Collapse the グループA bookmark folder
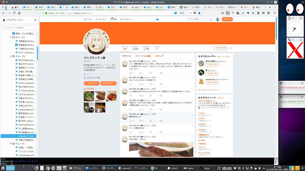 point(11,37)
